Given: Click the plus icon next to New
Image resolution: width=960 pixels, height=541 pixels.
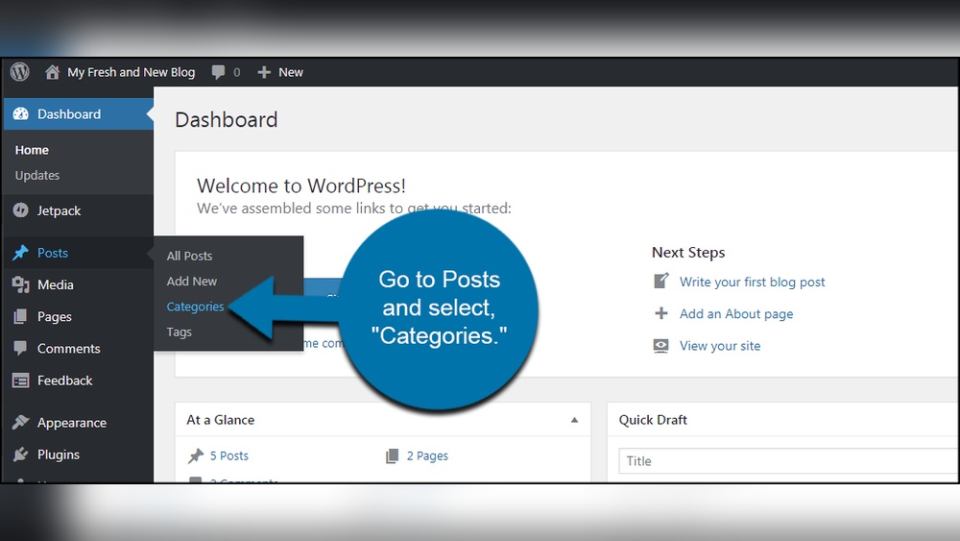Looking at the screenshot, I should point(264,72).
